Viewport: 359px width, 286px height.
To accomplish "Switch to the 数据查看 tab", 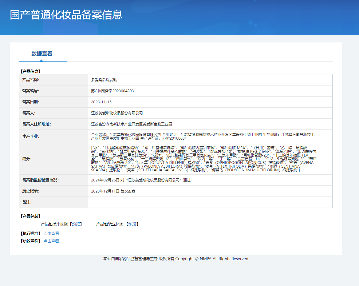I will 42,54.
